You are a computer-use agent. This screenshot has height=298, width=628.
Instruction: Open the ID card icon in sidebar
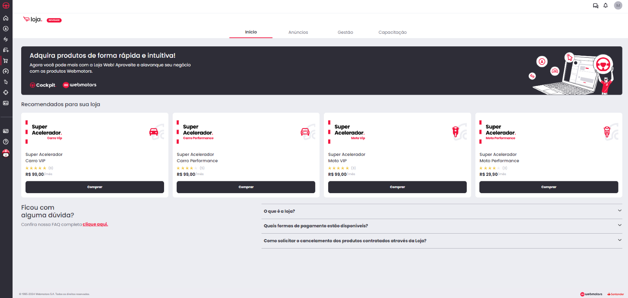[6, 131]
